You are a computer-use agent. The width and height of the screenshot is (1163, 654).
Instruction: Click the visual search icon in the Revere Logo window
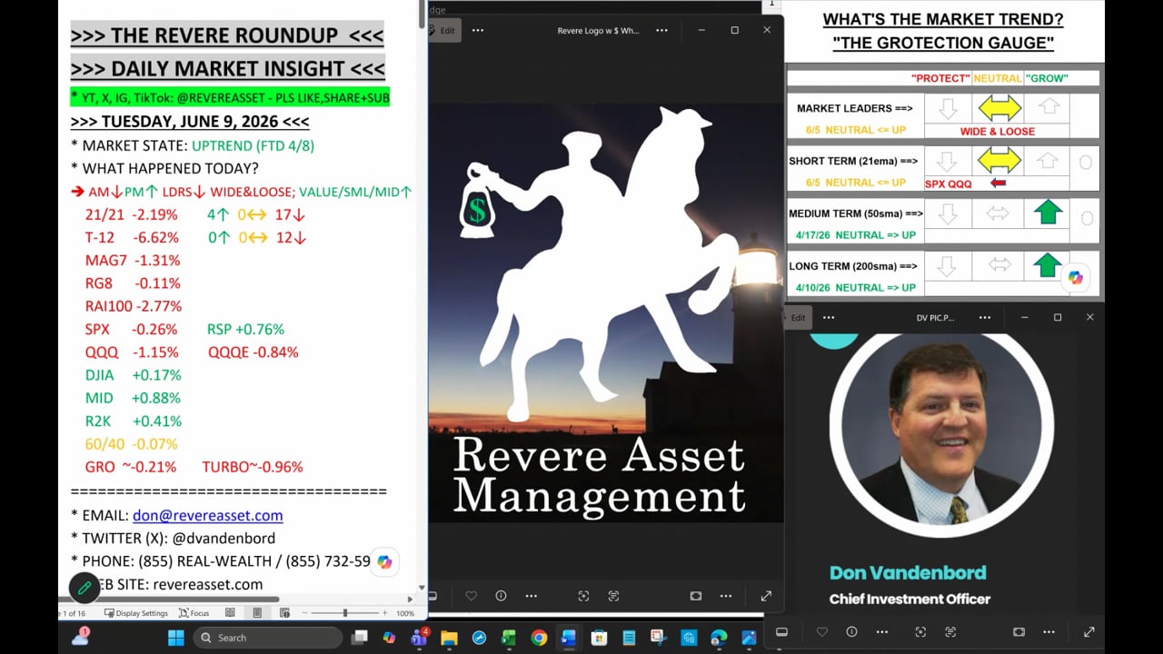tap(583, 596)
